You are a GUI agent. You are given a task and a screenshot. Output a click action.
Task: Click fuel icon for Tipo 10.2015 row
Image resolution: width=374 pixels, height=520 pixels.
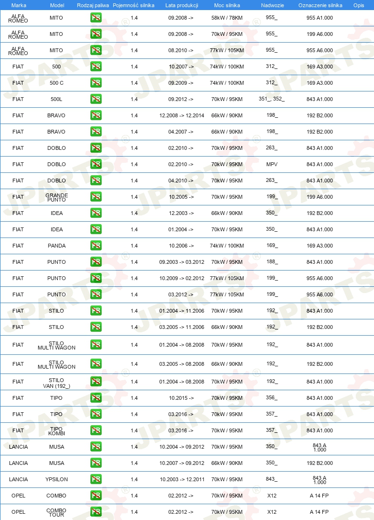pyautogui.click(x=96, y=397)
